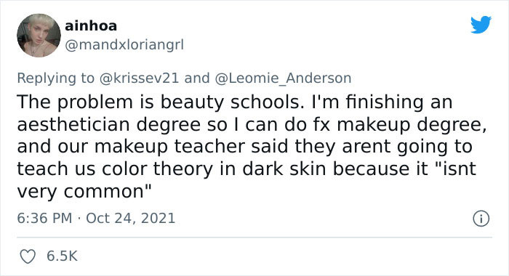View the 6.5K likes count
Viewport: 509px width, 276px height.
(x=62, y=256)
